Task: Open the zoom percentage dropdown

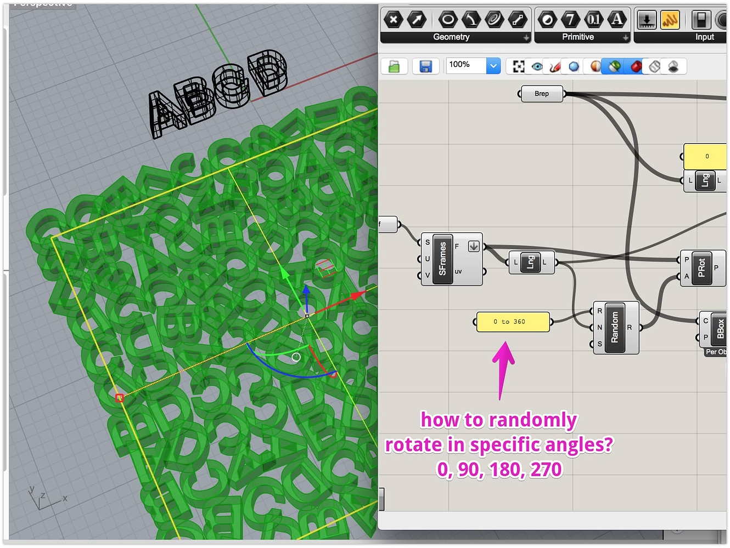Action: (493, 65)
